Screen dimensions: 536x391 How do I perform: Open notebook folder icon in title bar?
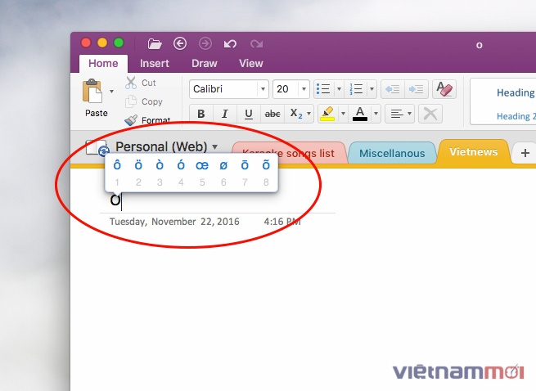155,43
